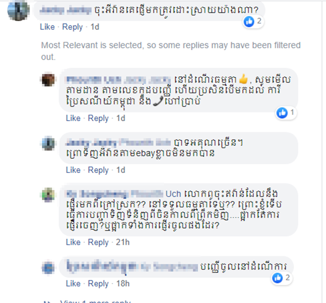Like the reply mentioning ebay

[x=73, y=170]
